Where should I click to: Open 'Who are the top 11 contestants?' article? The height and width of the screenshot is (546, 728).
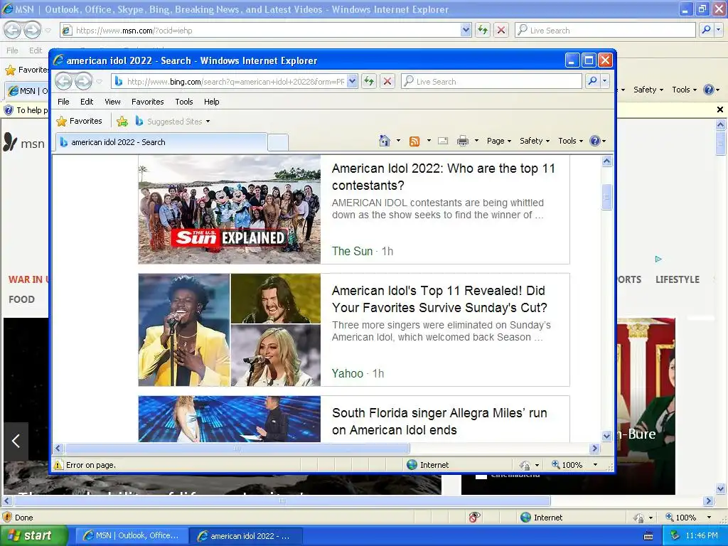point(443,177)
